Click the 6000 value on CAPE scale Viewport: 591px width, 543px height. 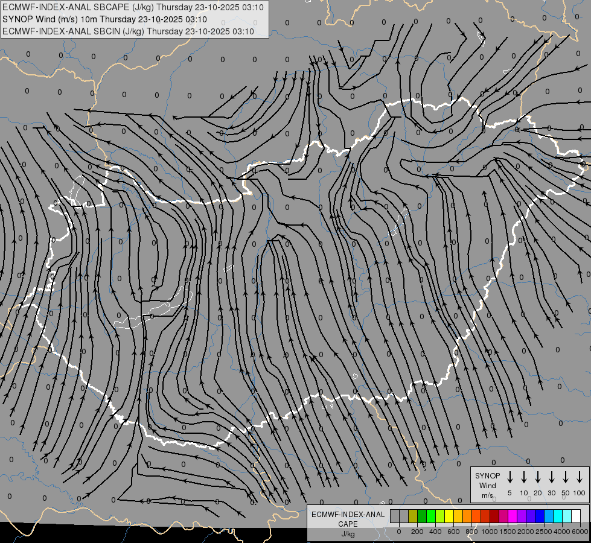click(x=580, y=532)
